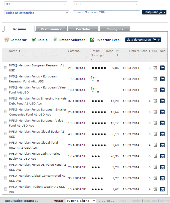This screenshot has width=170, height=204.
Task: Add European Research A1 USD to cart
Action: [162, 68]
